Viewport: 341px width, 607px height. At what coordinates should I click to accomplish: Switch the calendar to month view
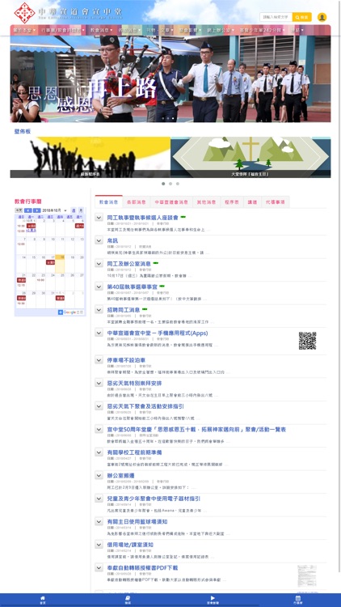click(81, 210)
